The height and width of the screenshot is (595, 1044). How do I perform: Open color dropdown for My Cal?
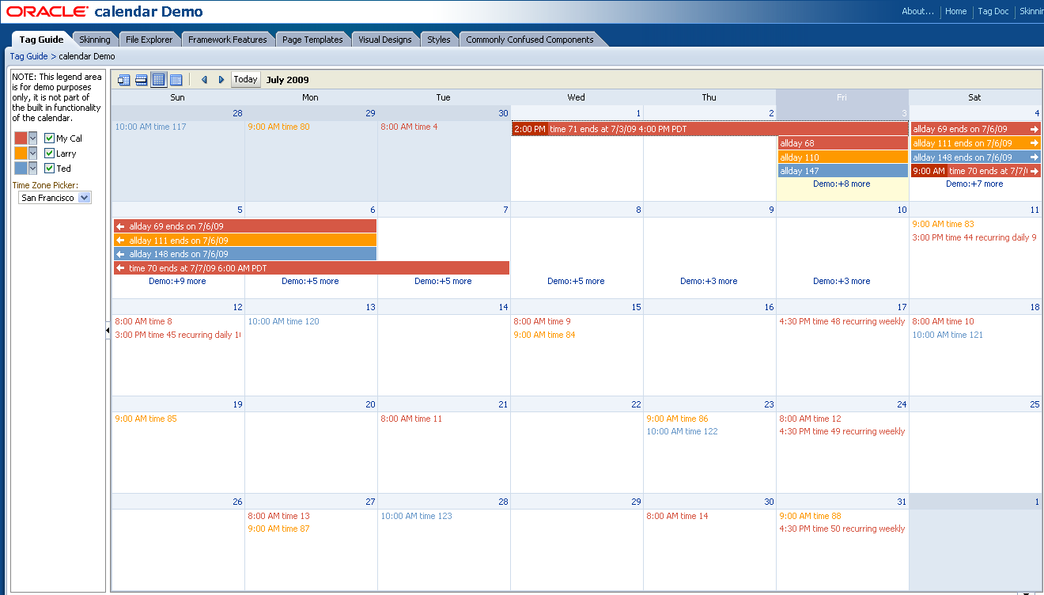[32, 138]
